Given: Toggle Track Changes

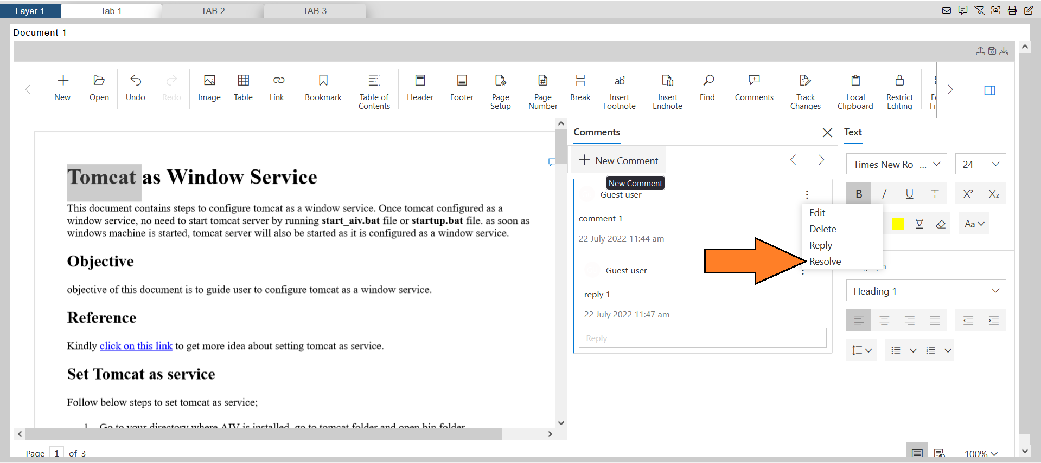Looking at the screenshot, I should [x=806, y=92].
